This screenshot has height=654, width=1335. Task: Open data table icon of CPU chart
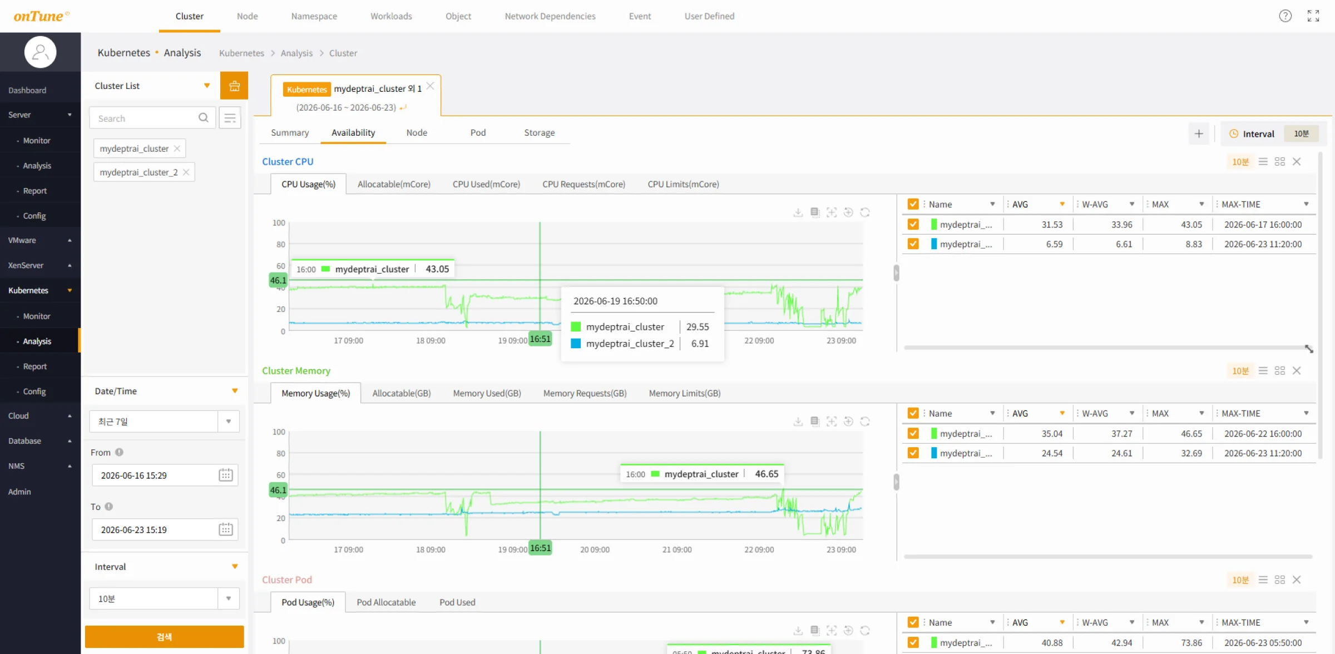(815, 212)
